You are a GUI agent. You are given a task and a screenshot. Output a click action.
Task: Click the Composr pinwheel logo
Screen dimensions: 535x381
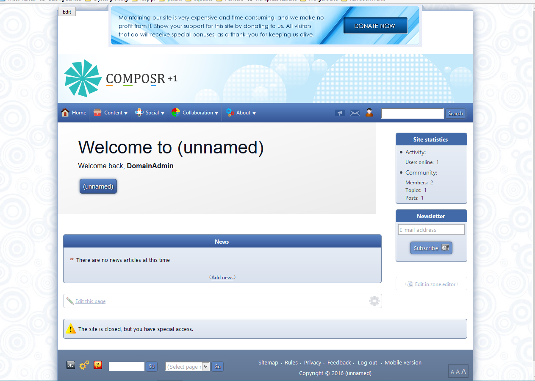tap(83, 78)
